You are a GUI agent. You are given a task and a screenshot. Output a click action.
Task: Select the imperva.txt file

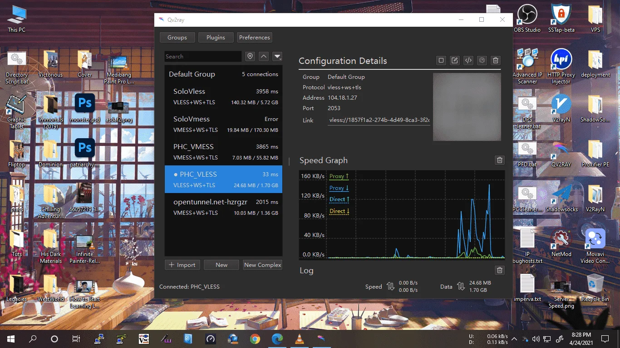[x=527, y=288]
